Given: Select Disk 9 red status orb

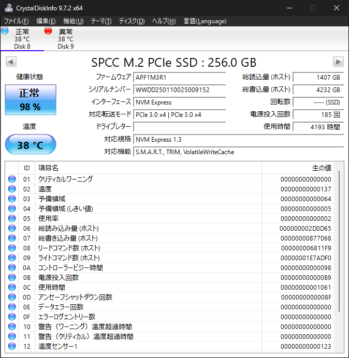Looking at the screenshot, I should point(49,31).
